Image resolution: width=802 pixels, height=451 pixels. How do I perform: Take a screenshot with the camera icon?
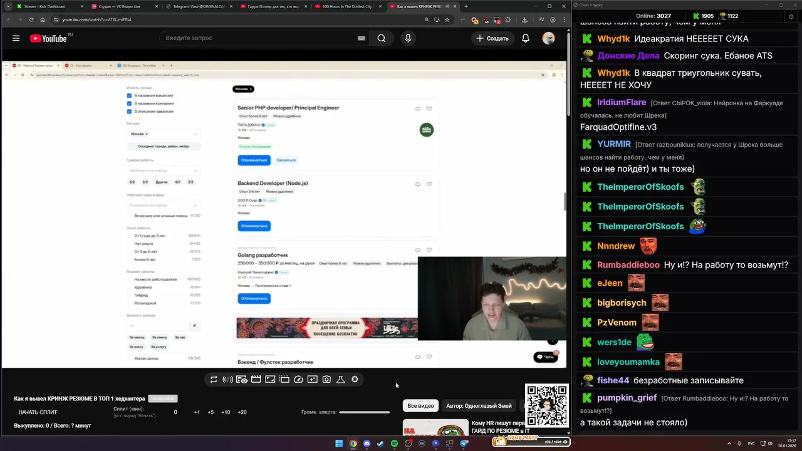coord(326,380)
